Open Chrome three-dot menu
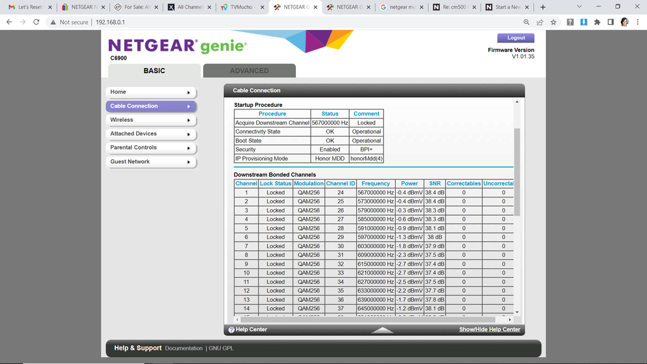This screenshot has width=647, height=364. [x=638, y=22]
